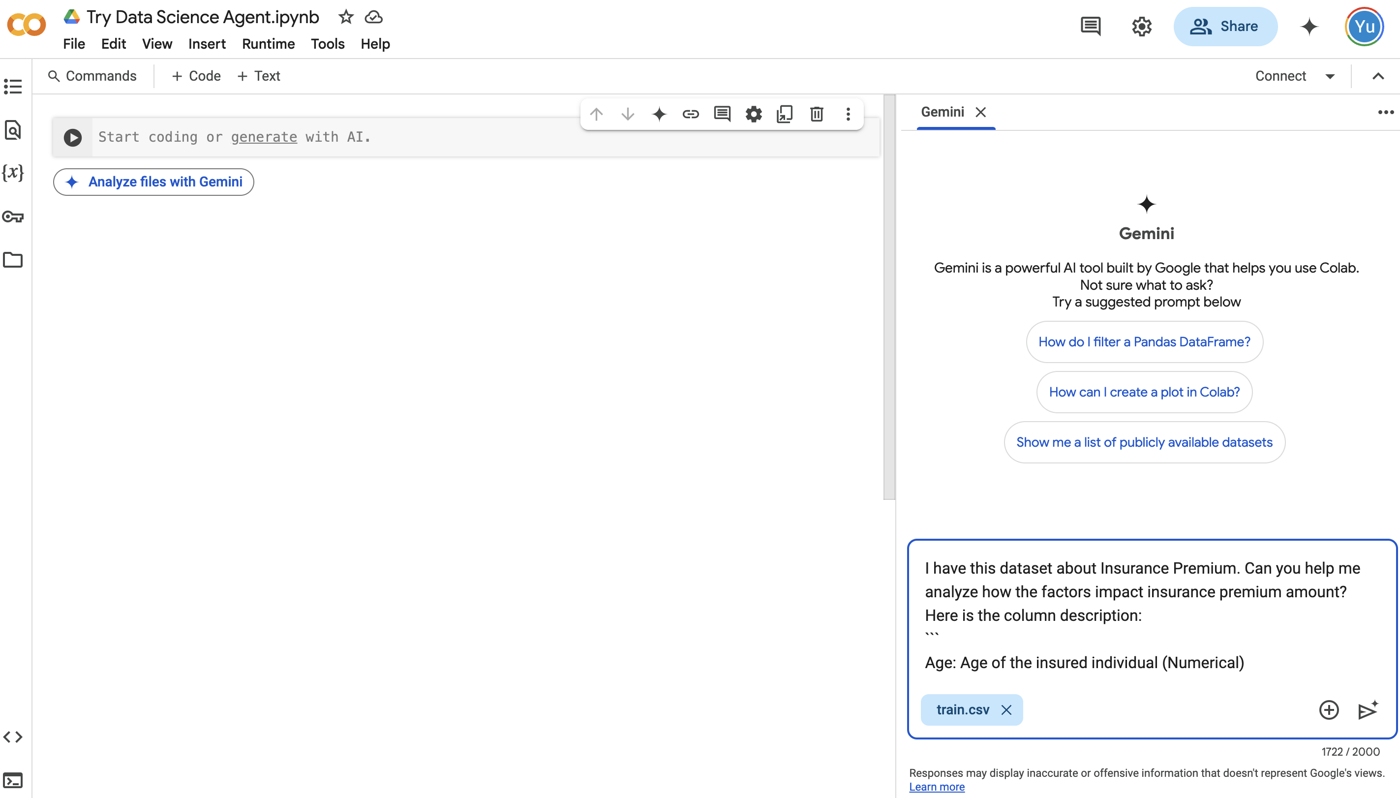
Task: Choose 'How can I create a plot in Colab?'
Action: (1144, 392)
